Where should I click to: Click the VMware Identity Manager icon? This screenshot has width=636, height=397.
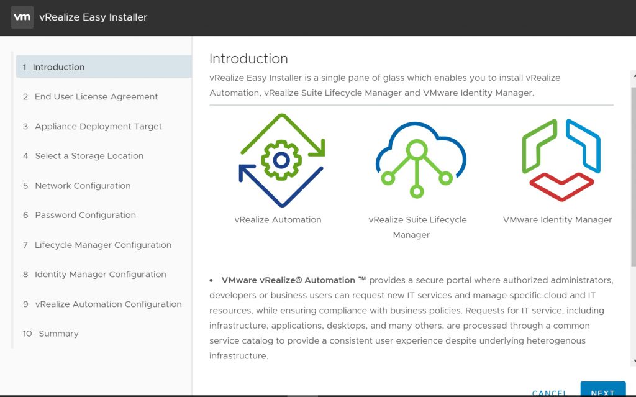pyautogui.click(x=561, y=160)
